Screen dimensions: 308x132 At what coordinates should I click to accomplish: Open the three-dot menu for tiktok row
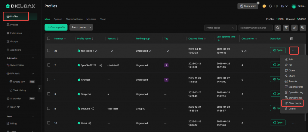click(294, 123)
